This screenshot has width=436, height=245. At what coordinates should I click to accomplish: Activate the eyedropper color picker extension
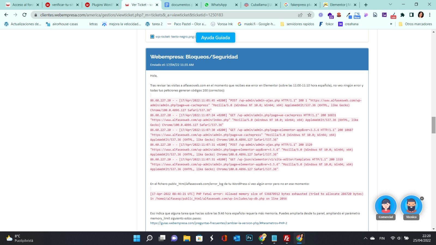coord(349,15)
